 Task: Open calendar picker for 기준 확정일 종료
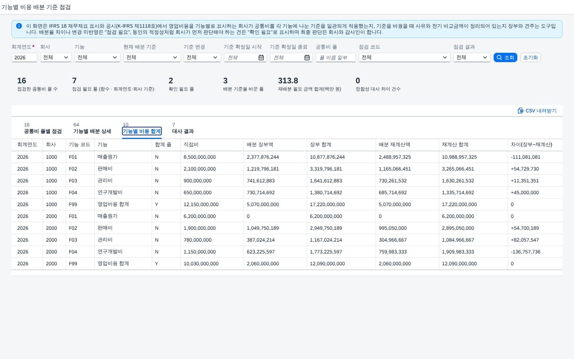307,57
